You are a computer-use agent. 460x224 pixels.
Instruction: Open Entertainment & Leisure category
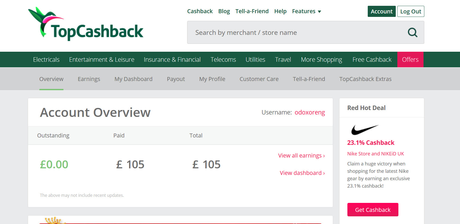coord(102,60)
